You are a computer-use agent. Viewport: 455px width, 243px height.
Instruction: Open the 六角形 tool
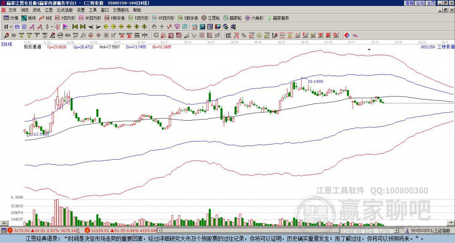[x=254, y=18]
